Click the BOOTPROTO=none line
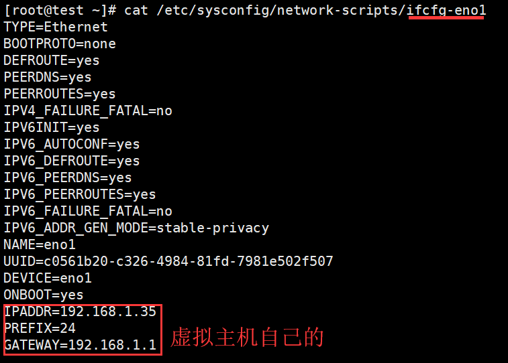 (x=60, y=44)
